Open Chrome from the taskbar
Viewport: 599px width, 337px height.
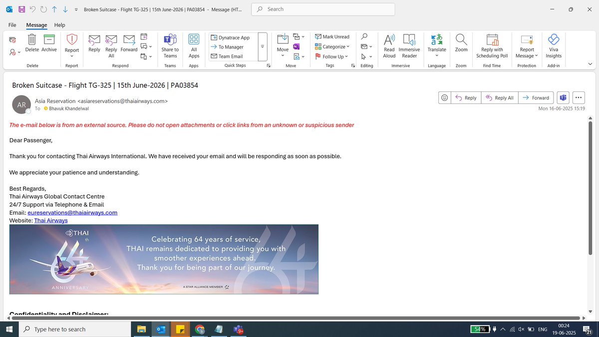pyautogui.click(x=200, y=329)
